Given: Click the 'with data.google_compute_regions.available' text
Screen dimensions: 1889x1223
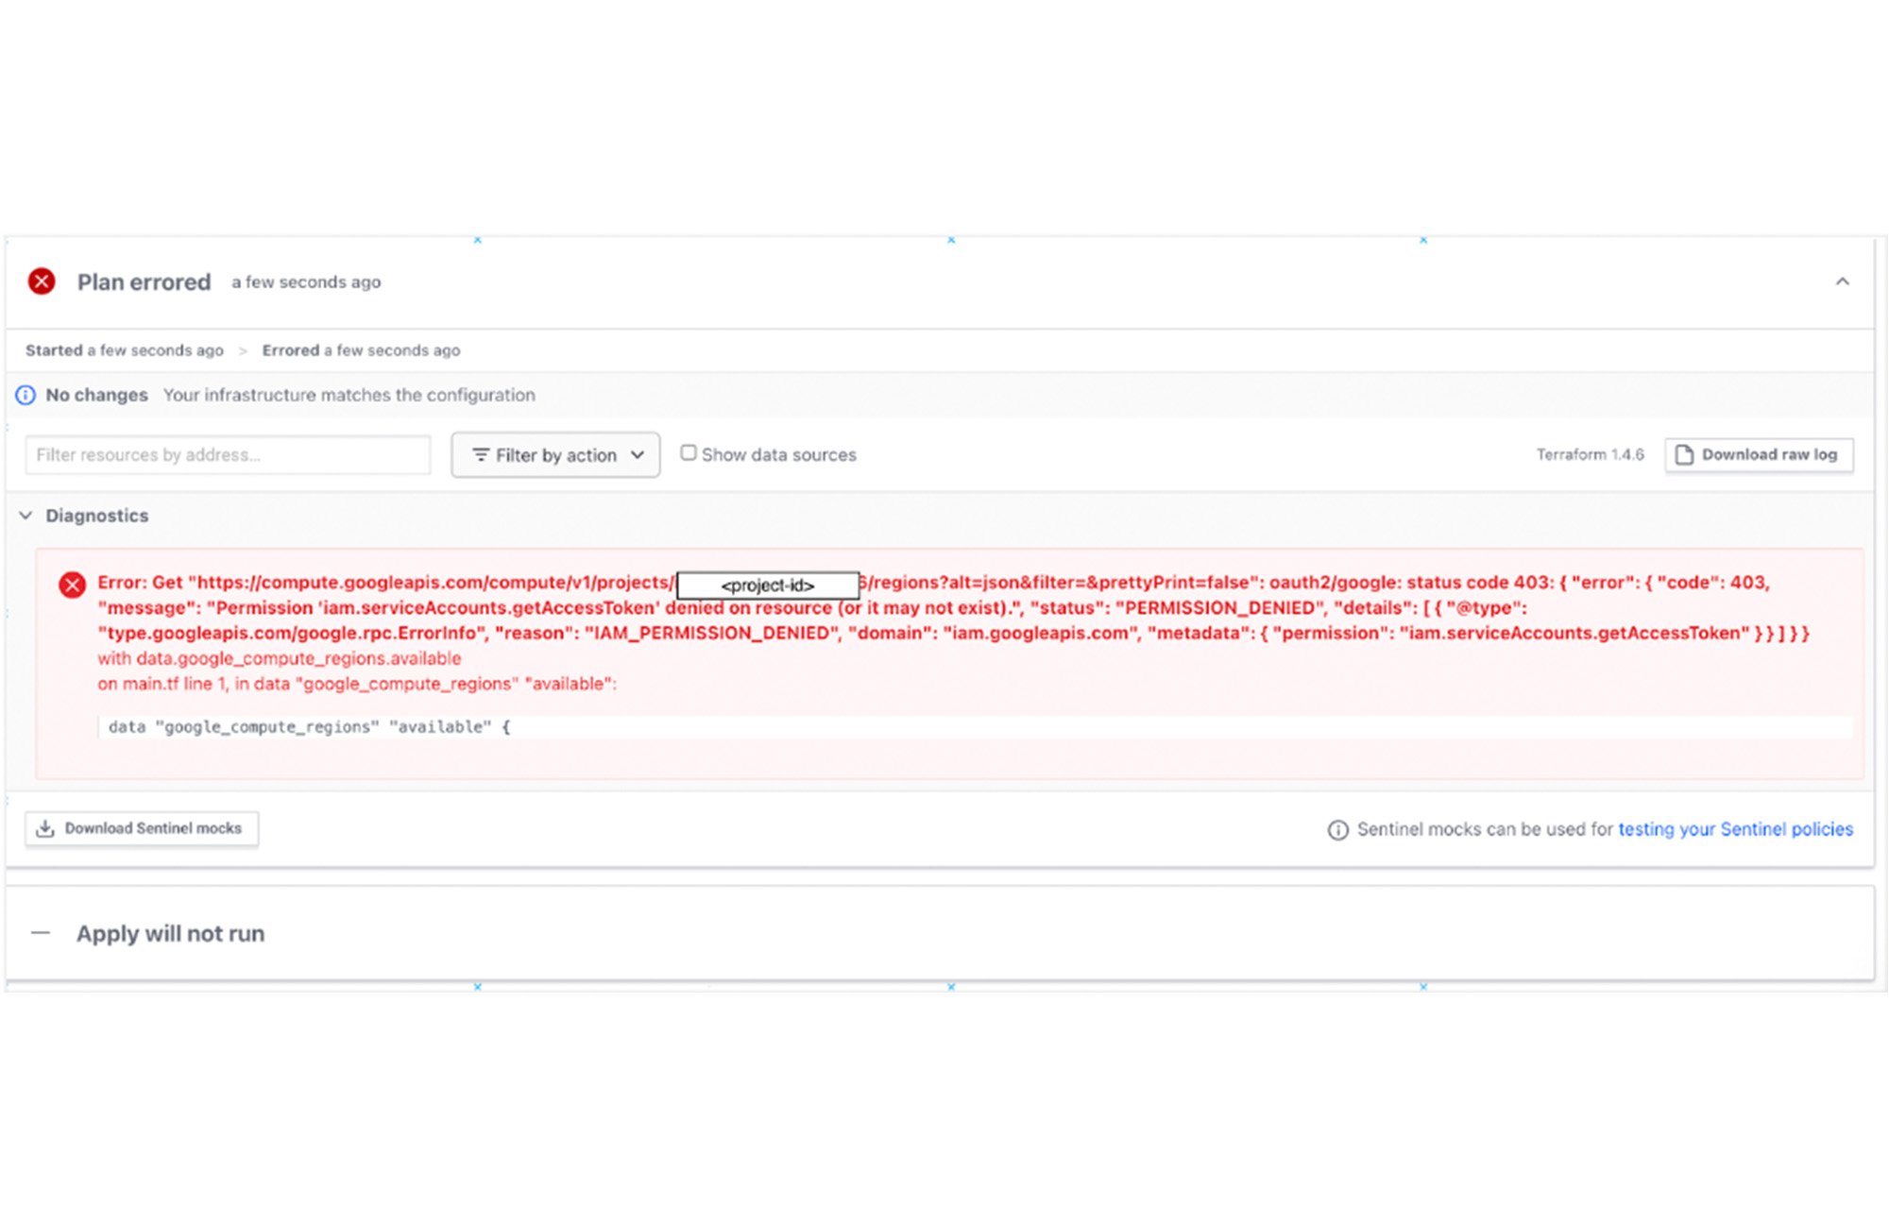Looking at the screenshot, I should [x=280, y=658].
